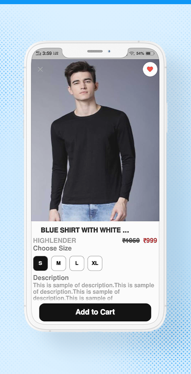Select size M
The height and width of the screenshot is (374, 191).
pyautogui.click(x=59, y=263)
